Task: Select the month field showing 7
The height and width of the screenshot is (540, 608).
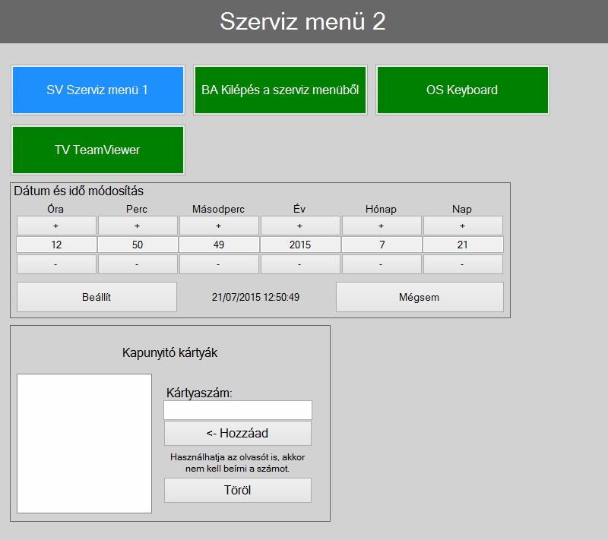Action: click(382, 245)
